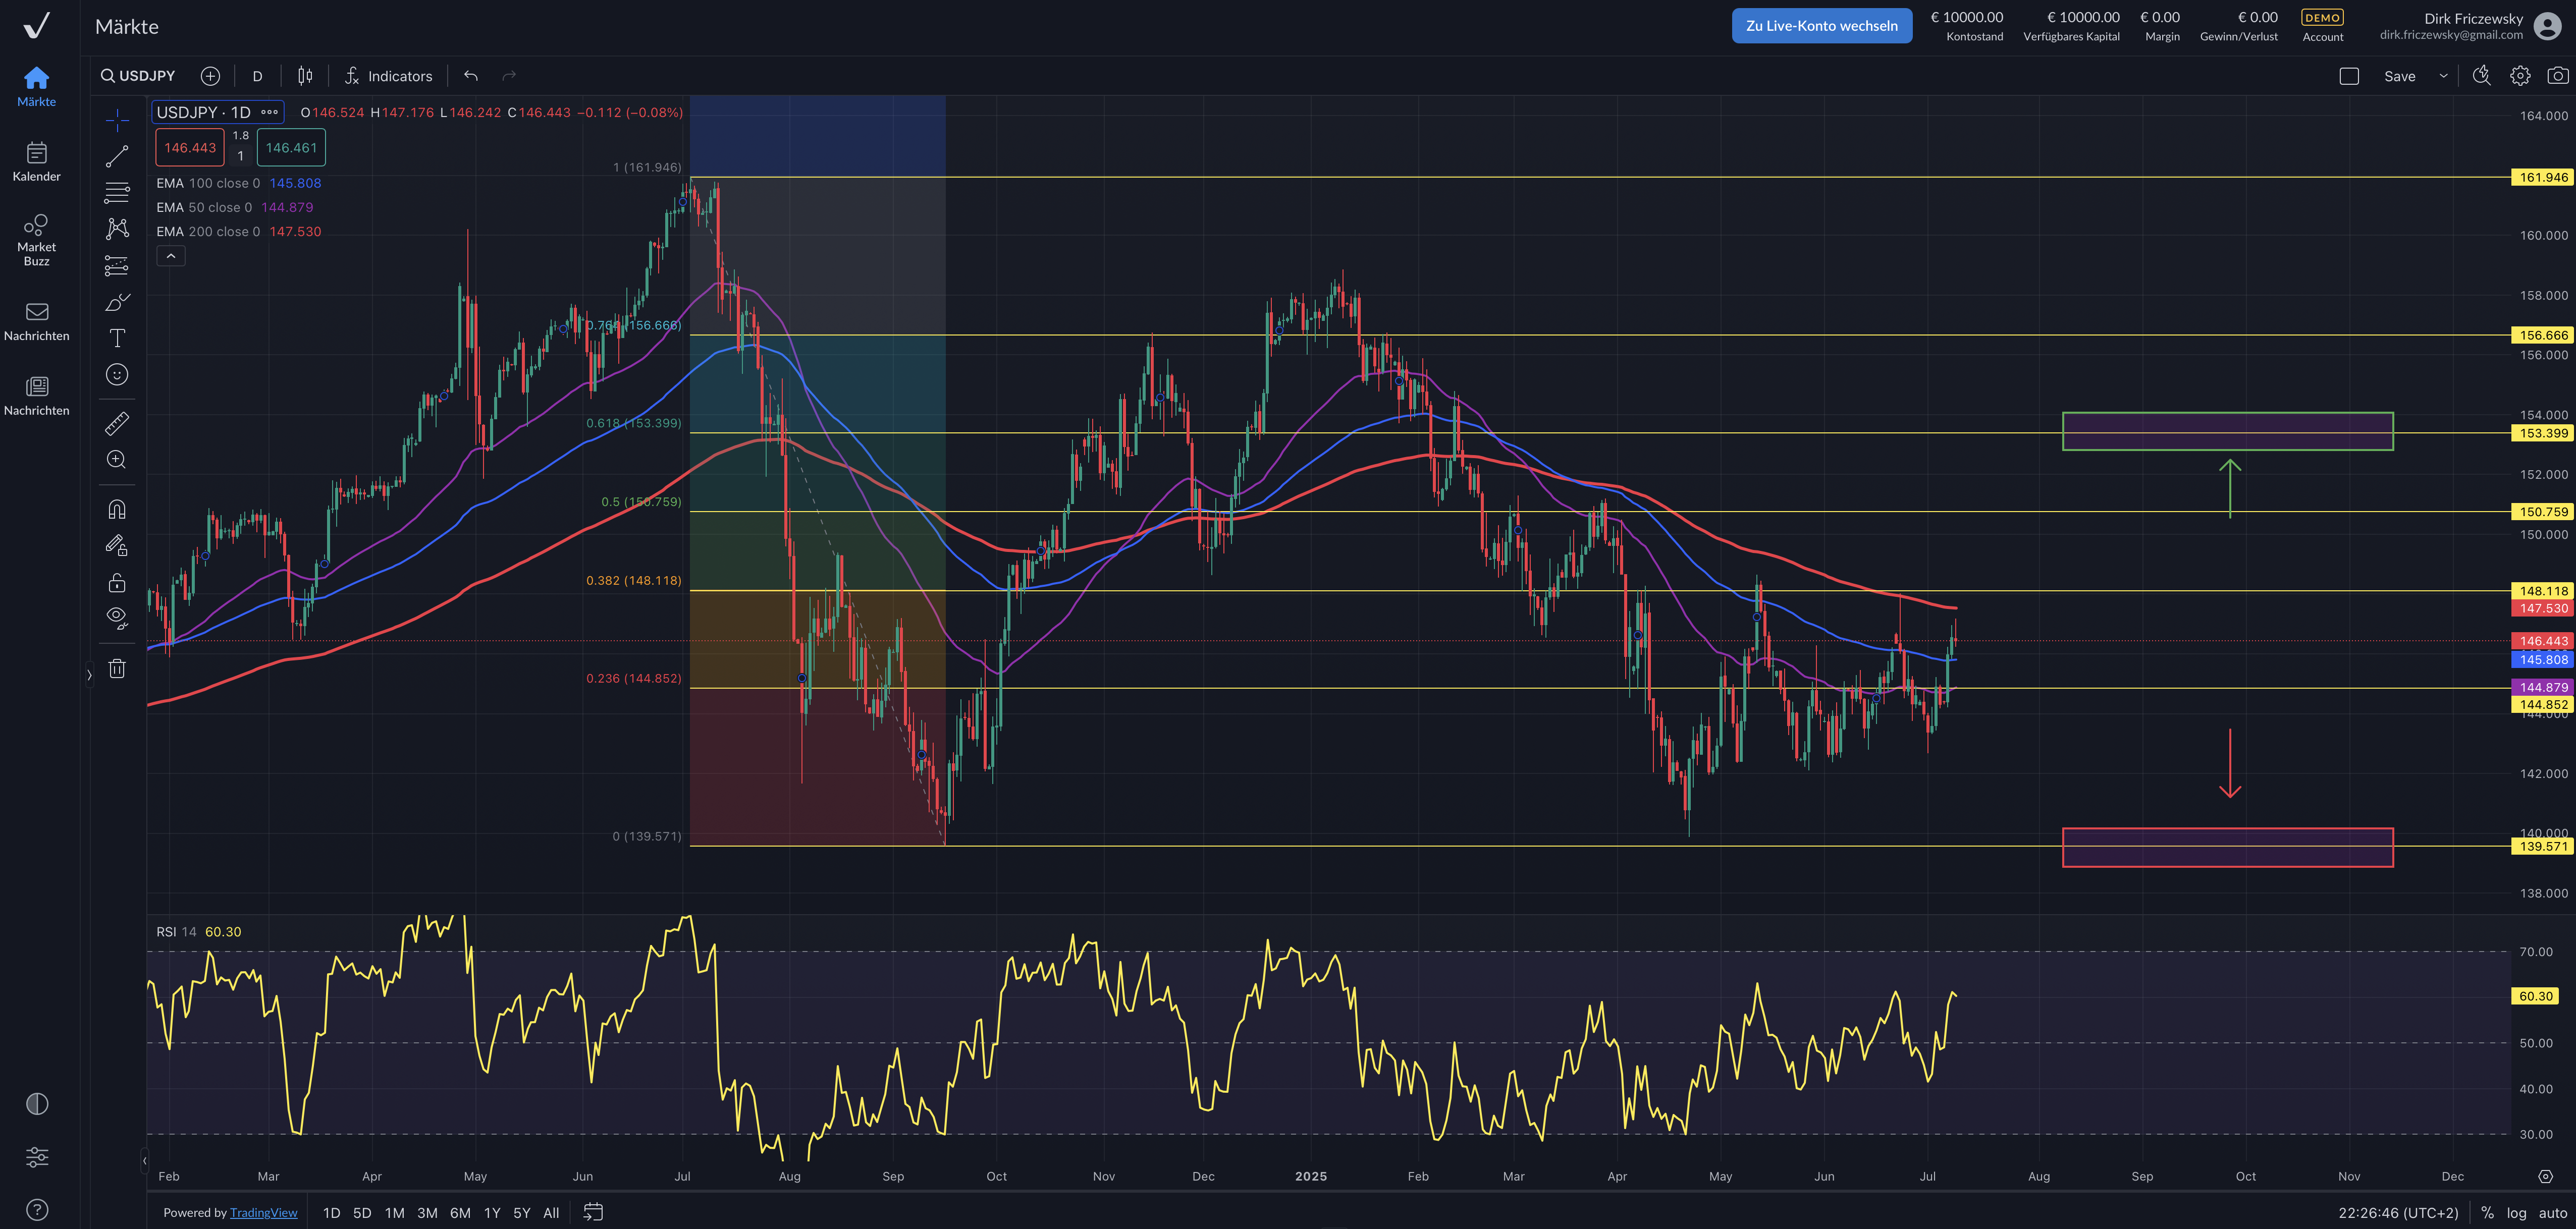Viewport: 2576px width, 1229px height.
Task: Pick the Measure ruler tool
Action: coord(117,423)
